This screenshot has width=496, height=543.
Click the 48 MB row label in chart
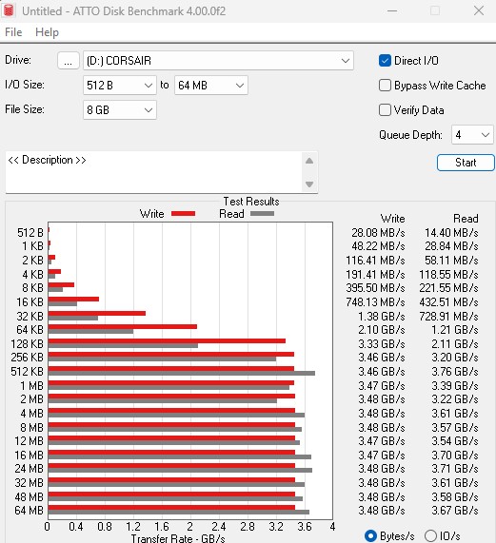[x=30, y=497]
